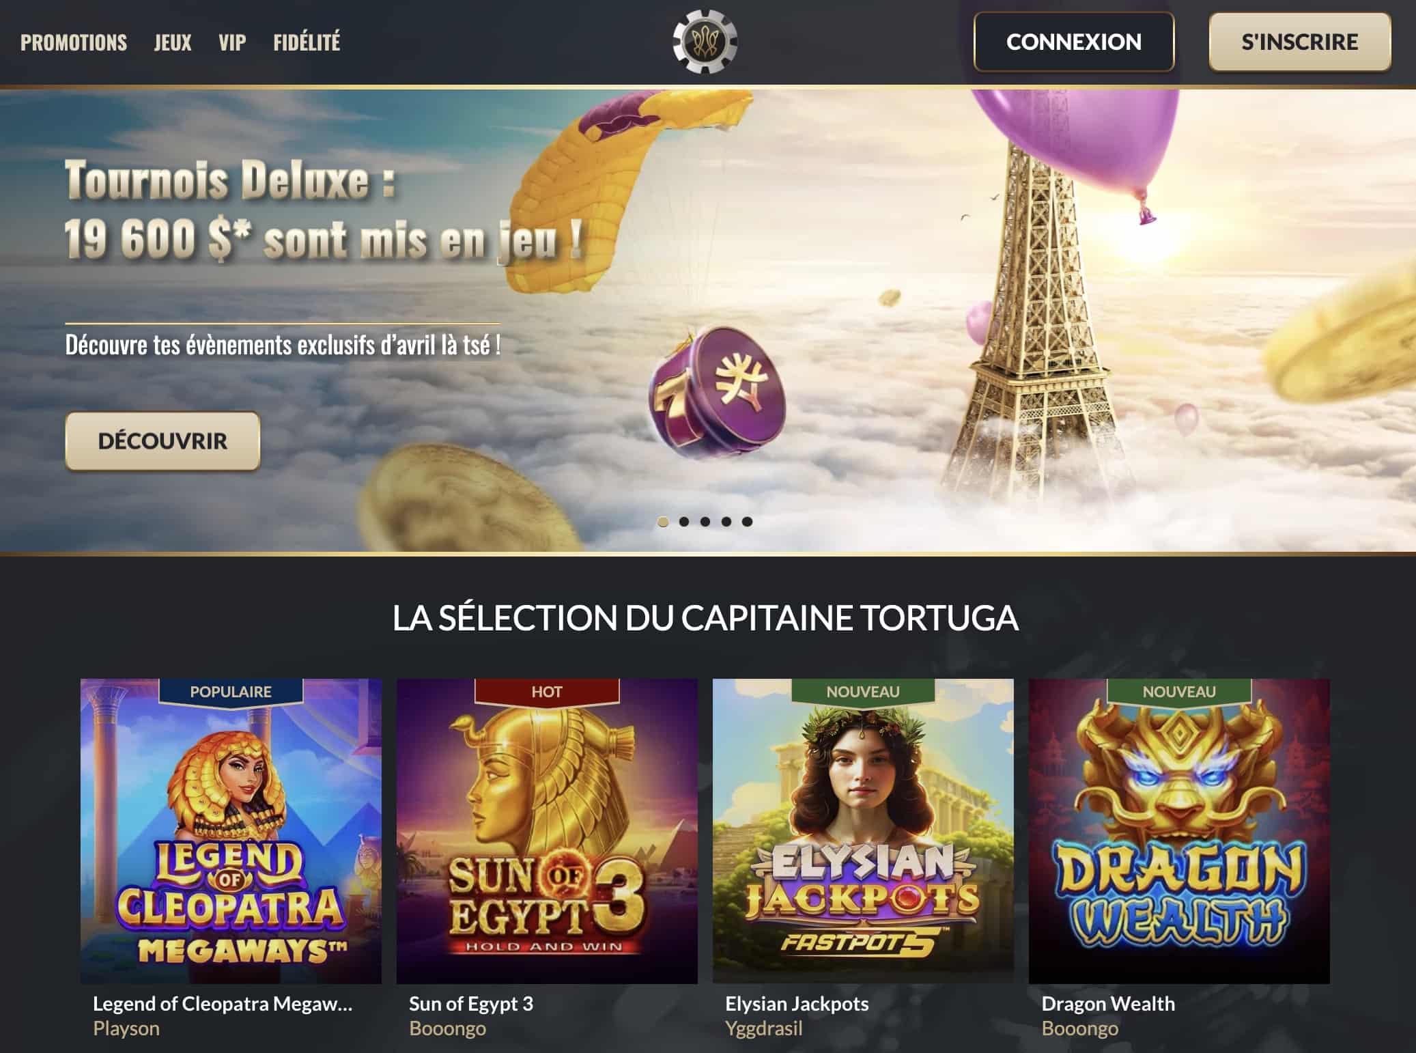
Task: Click the casino chip logo icon
Action: [x=705, y=42]
